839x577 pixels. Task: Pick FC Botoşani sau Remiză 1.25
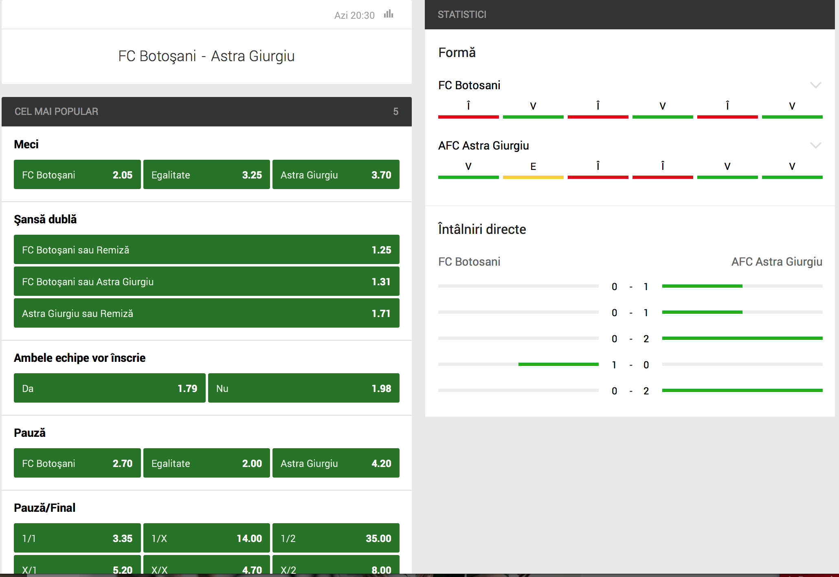(x=206, y=250)
